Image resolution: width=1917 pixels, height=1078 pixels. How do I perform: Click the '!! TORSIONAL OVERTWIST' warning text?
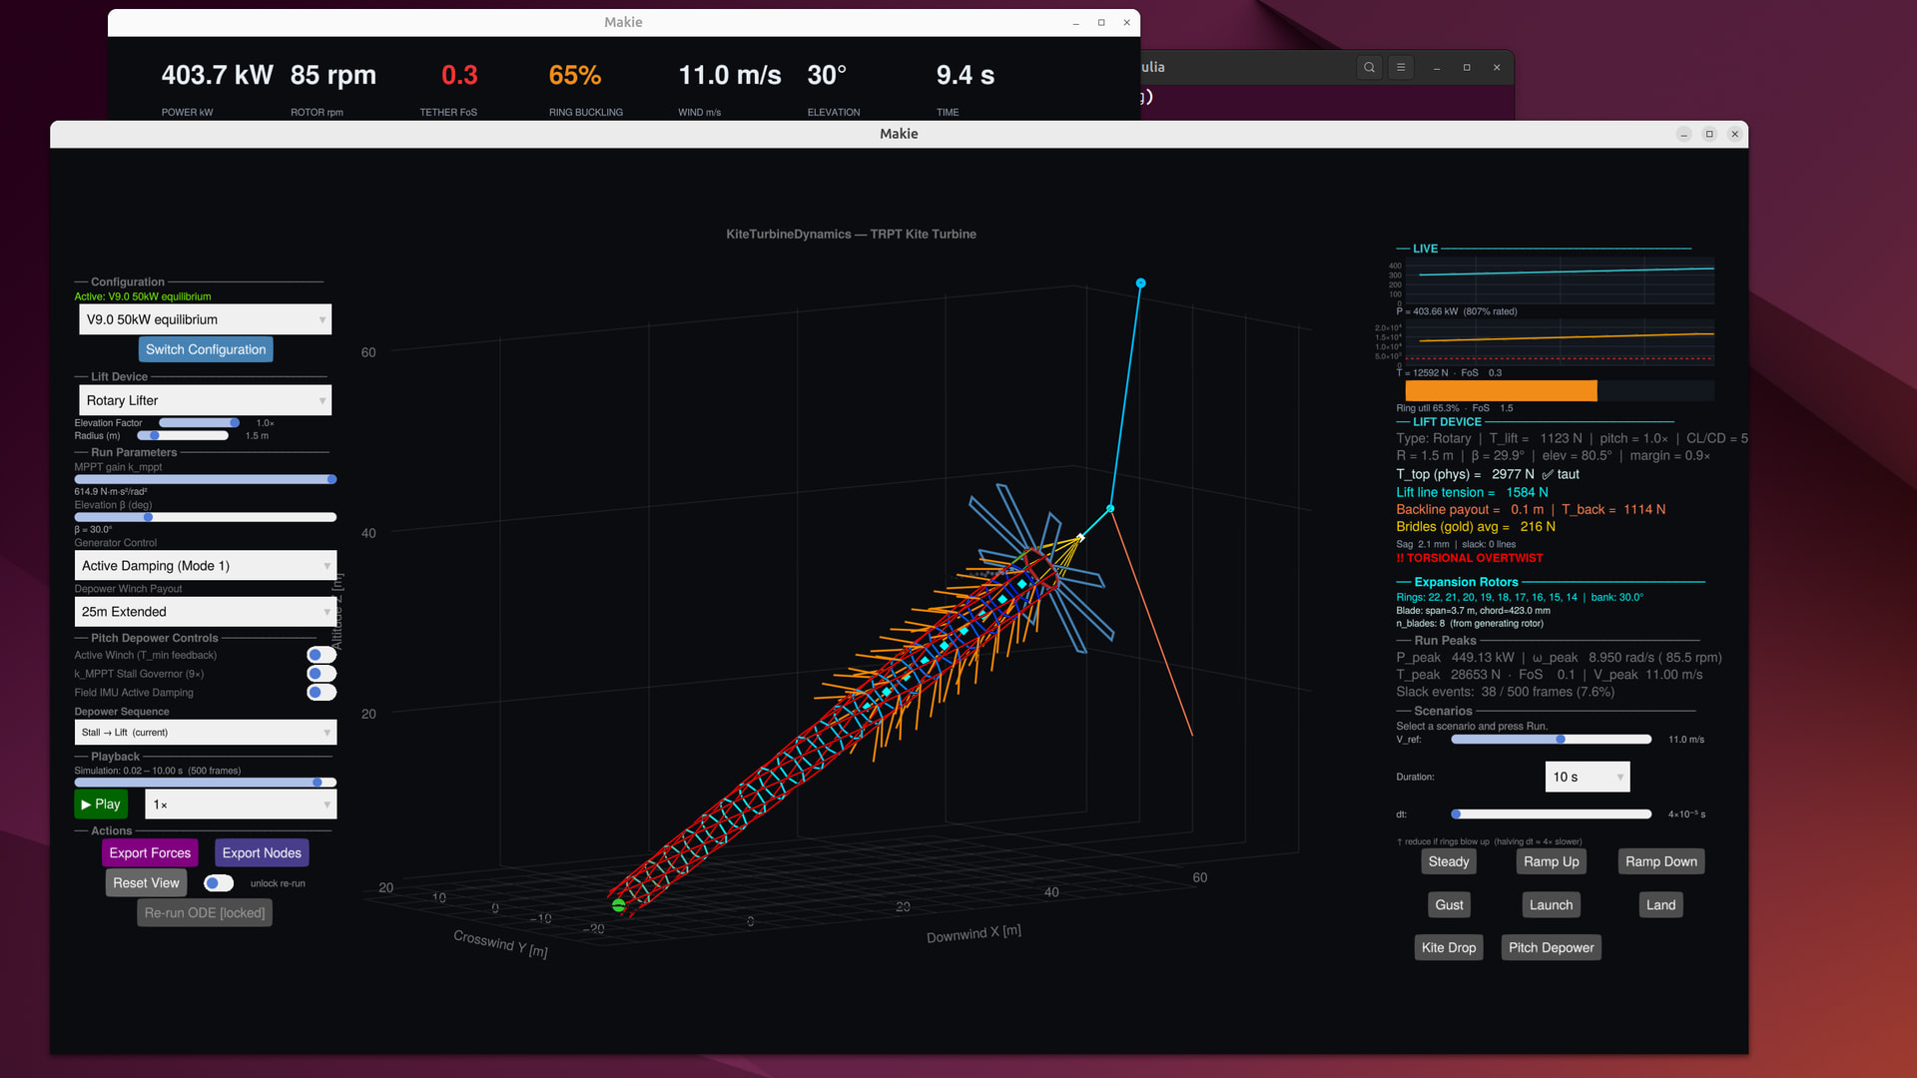1470,559
